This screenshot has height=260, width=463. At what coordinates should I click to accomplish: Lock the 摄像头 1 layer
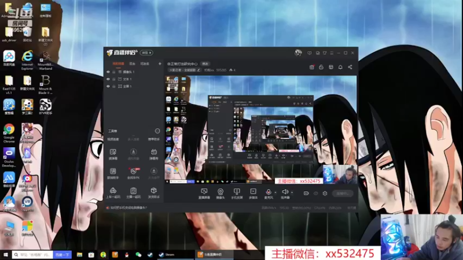pyautogui.click(x=113, y=72)
